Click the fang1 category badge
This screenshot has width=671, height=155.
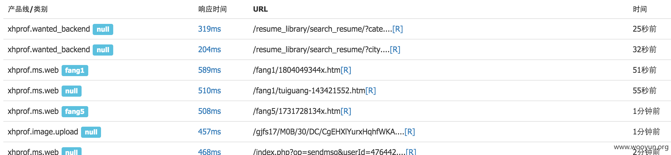click(75, 71)
